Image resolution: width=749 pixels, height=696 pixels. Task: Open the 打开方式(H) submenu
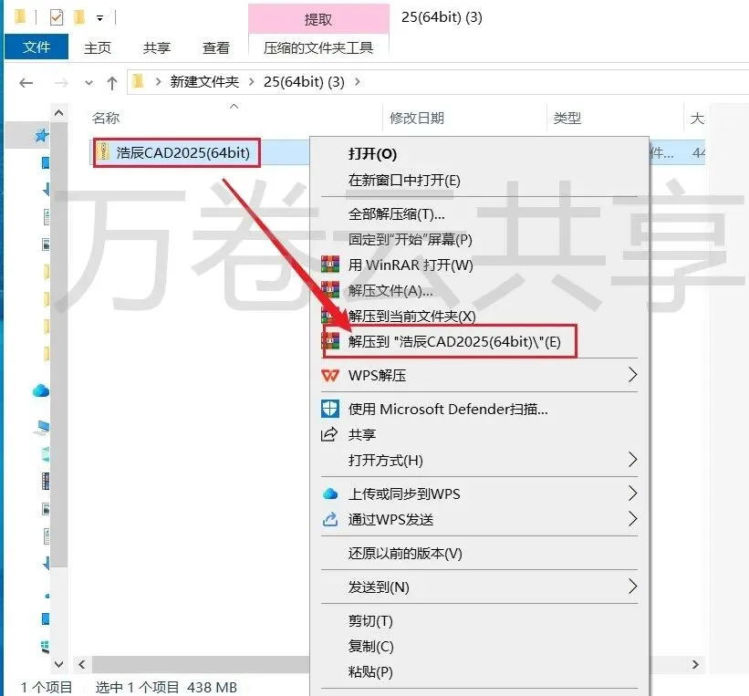pos(480,460)
